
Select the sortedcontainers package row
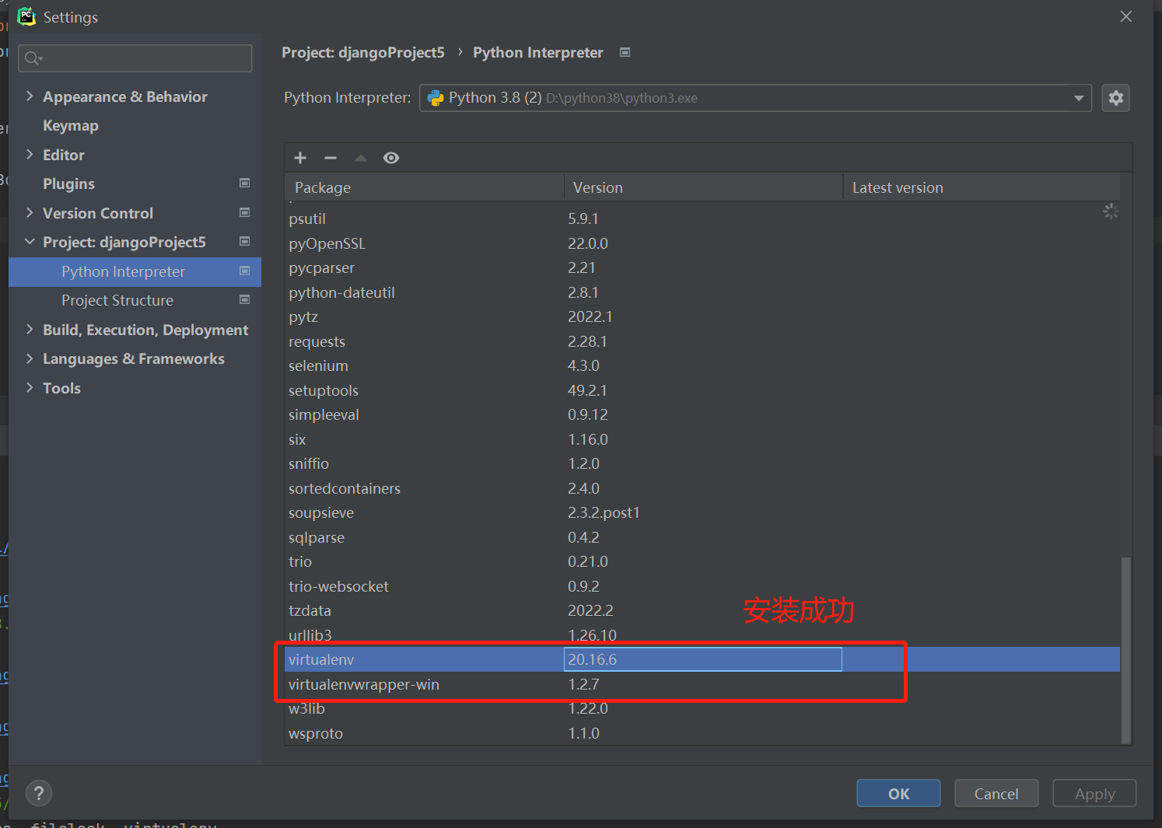click(702, 488)
